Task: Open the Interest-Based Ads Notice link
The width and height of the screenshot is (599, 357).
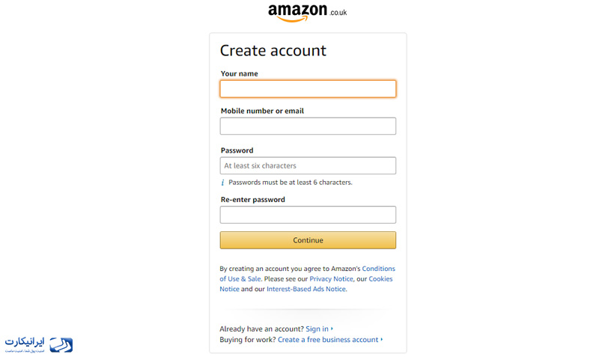Action: 306,289
